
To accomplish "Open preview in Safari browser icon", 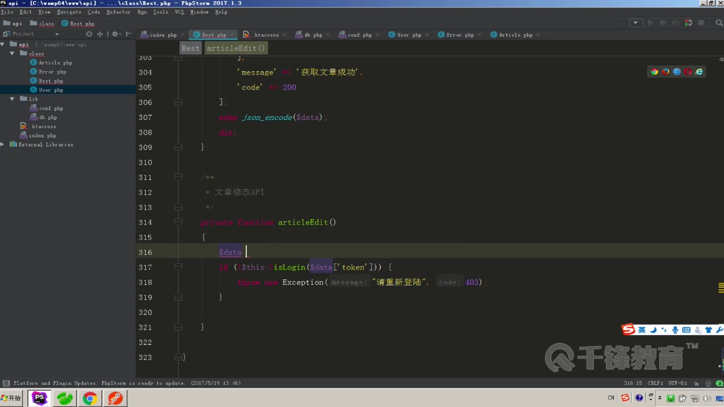I will click(677, 72).
